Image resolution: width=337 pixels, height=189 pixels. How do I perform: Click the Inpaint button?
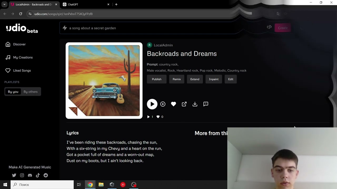(214, 79)
